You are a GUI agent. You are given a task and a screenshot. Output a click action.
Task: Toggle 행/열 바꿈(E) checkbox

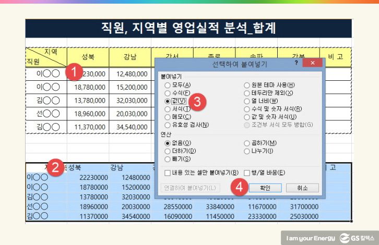tap(247, 173)
